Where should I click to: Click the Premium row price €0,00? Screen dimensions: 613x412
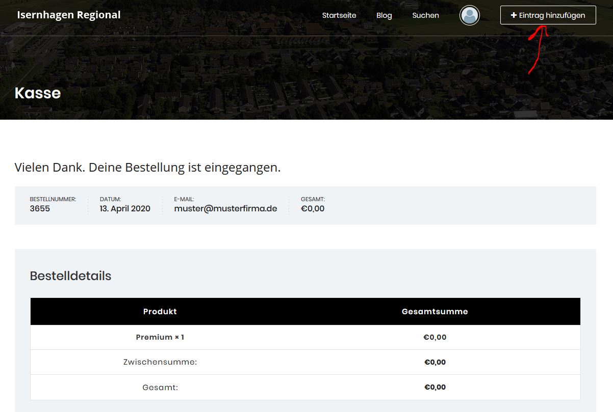click(x=435, y=337)
